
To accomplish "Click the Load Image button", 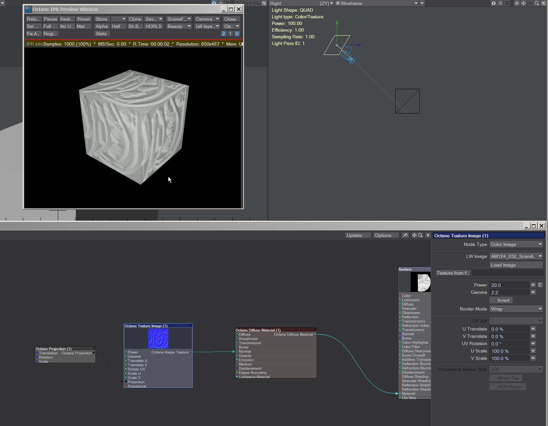I will pos(516,265).
